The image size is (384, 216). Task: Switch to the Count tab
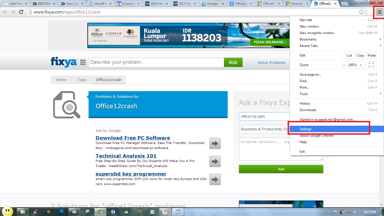click(128, 4)
